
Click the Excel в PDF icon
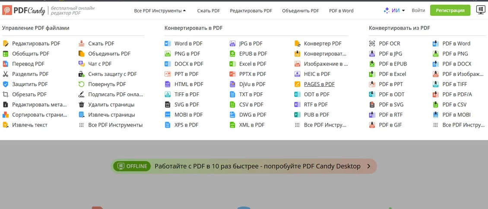232,64
